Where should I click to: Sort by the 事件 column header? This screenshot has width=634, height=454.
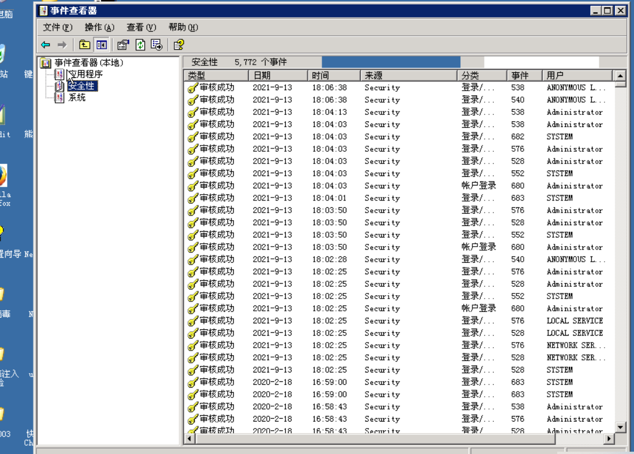(x=524, y=75)
